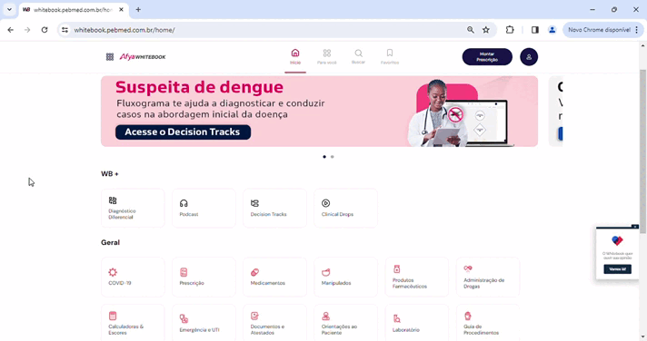This screenshot has width=647, height=341.
Task: Open the zoom magnifier in address bar
Action: (471, 30)
